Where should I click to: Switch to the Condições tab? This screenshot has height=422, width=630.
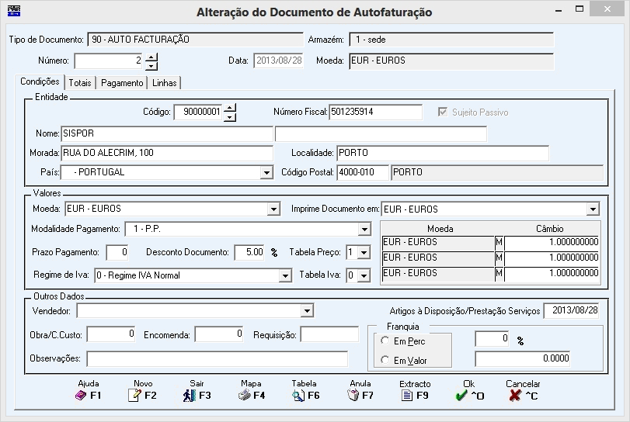pyautogui.click(x=40, y=81)
